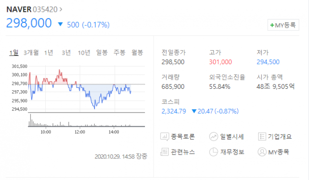This screenshot has width=309, height=180.
Task: Click the intraday price chart image
Action: (78, 99)
